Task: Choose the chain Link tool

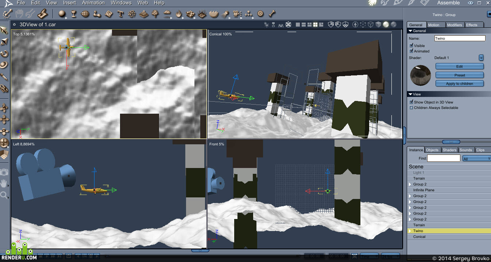Action: [4, 88]
